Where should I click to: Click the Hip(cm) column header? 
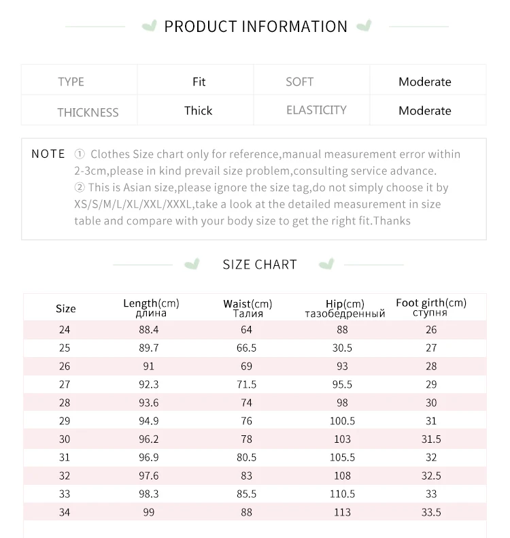point(345,308)
